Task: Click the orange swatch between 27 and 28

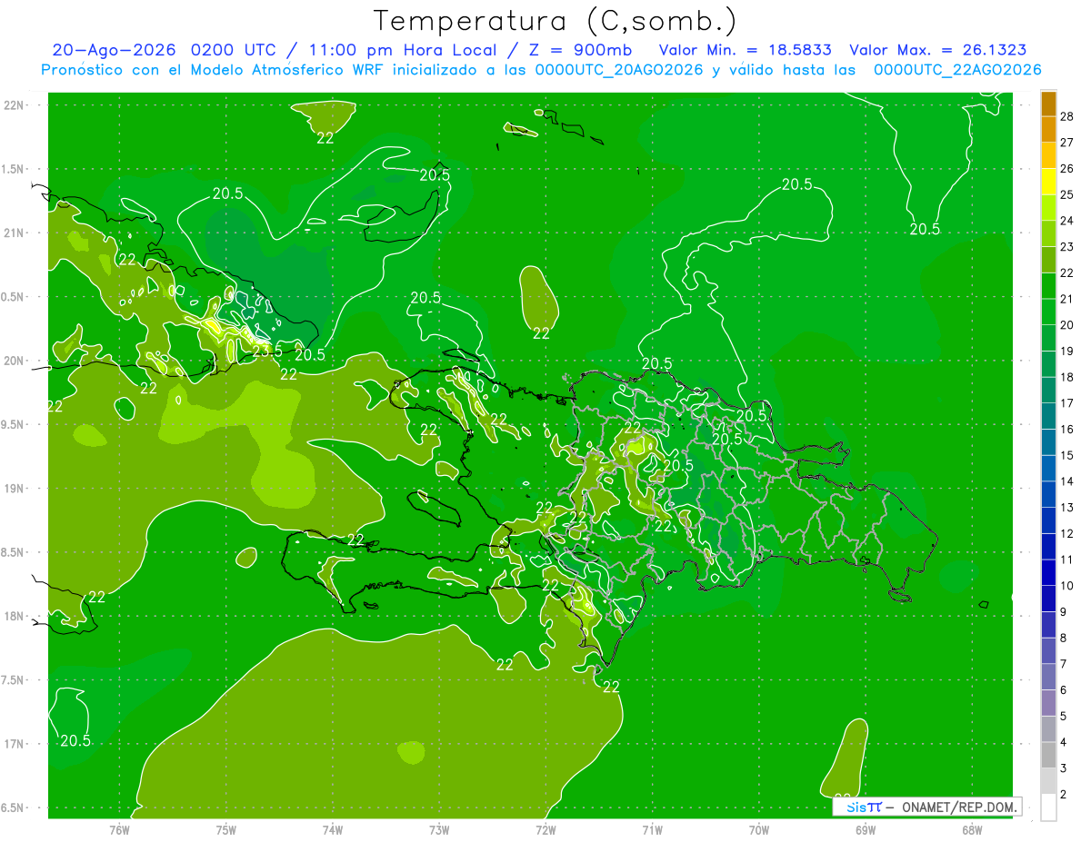Action: point(1049,129)
